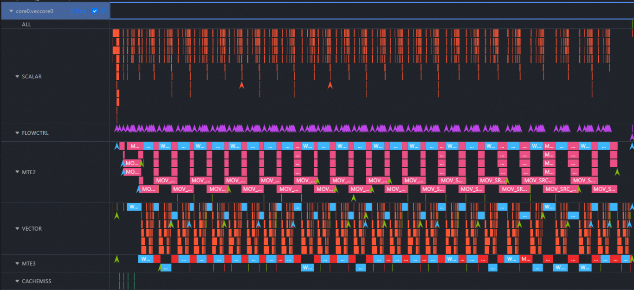Collapse the FLOWCTRL track row

tap(17, 133)
